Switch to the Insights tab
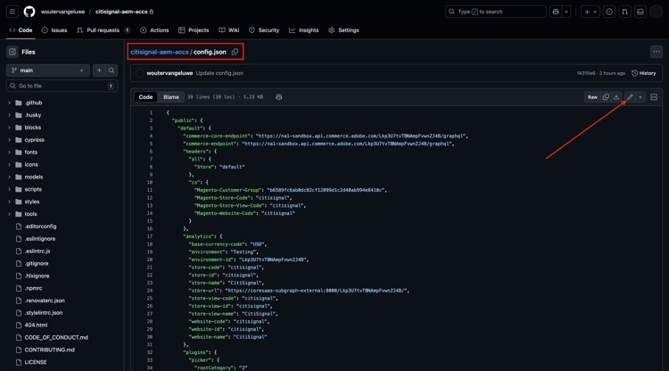 coord(304,30)
